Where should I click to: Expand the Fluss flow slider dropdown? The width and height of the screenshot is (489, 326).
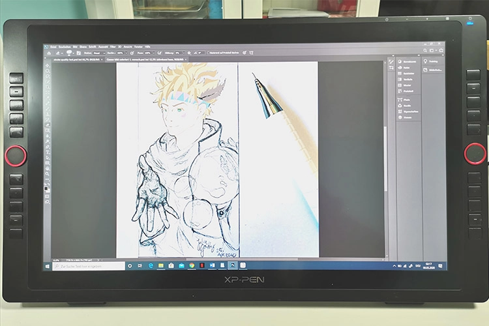153,53
